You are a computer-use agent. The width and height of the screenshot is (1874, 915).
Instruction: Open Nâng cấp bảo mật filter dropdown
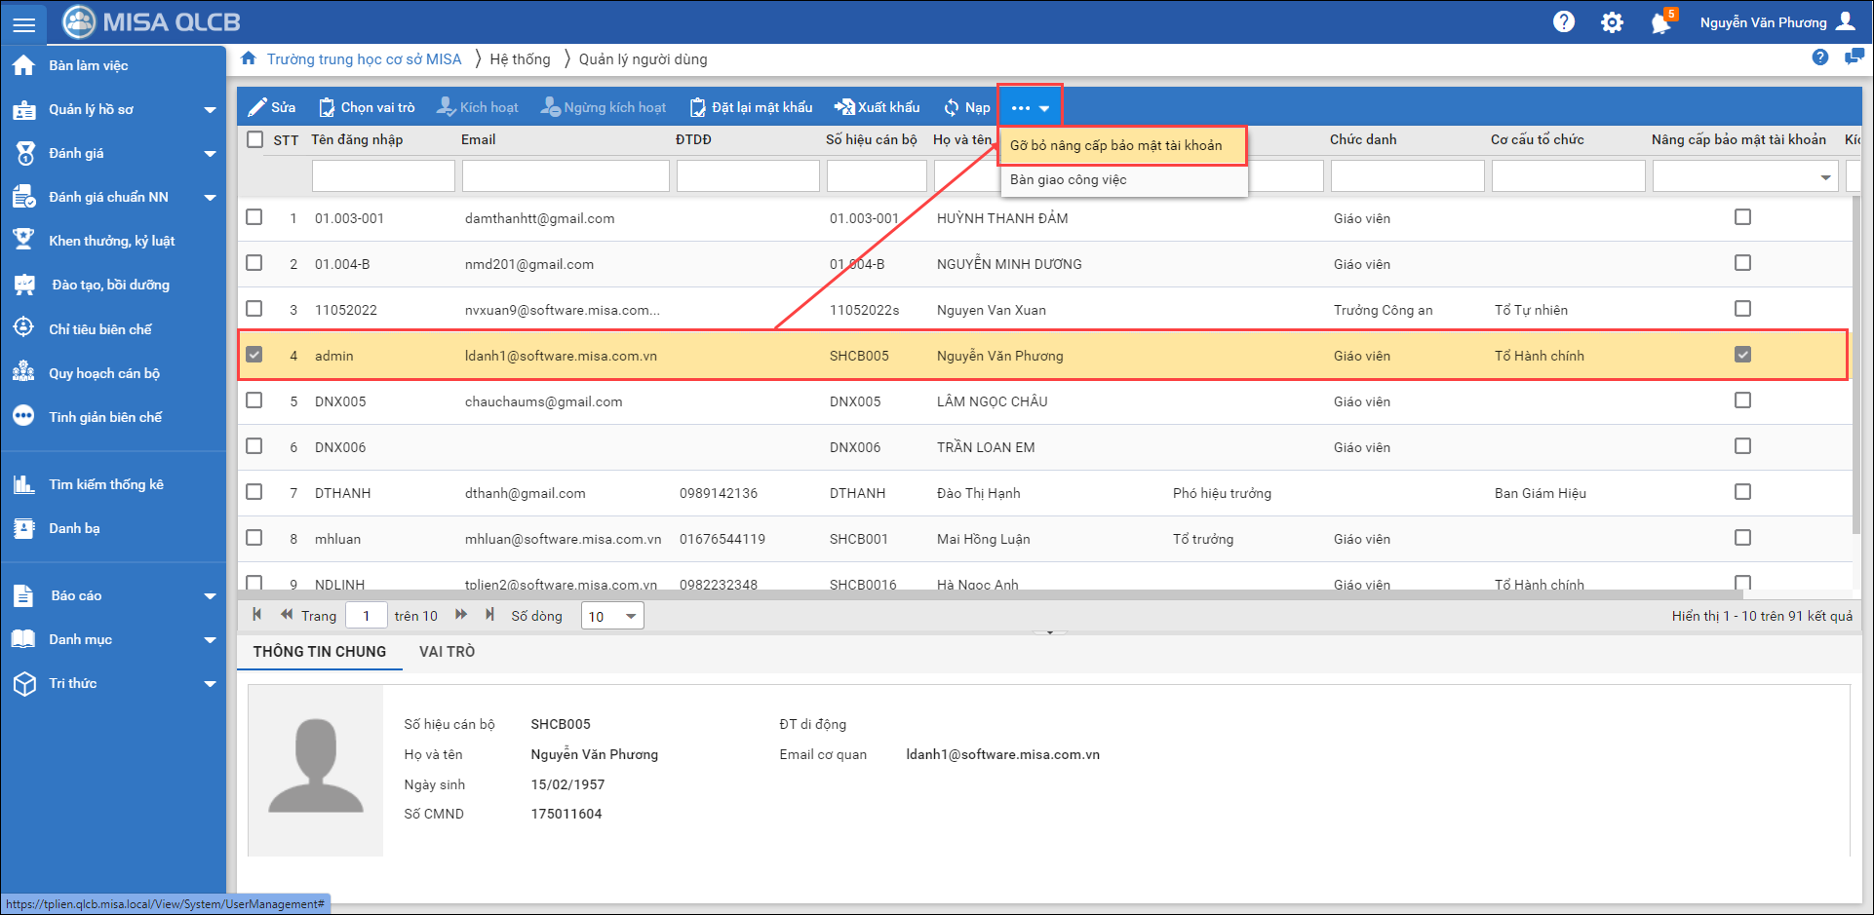point(1824,177)
